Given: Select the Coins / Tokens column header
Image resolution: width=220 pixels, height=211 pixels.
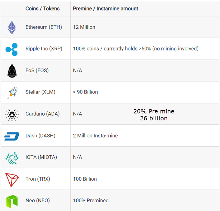Looking at the screenshot, I should 42,8.
